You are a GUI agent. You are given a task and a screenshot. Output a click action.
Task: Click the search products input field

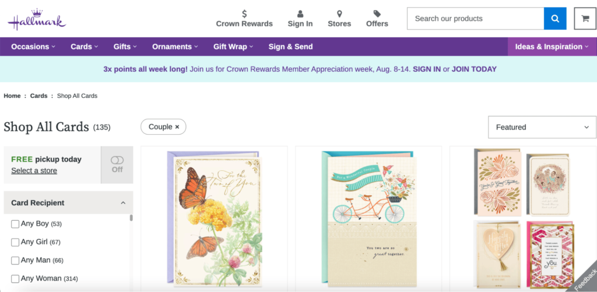(475, 19)
